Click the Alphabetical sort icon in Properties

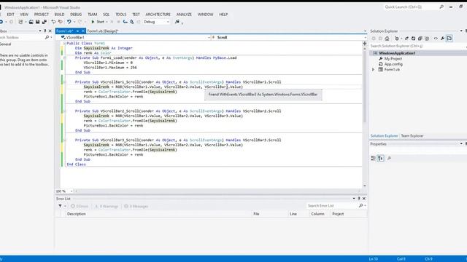click(381, 159)
